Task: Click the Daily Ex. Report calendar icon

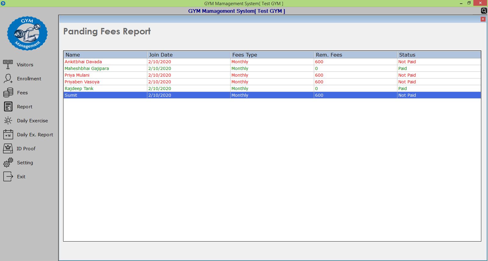Action: point(8,134)
